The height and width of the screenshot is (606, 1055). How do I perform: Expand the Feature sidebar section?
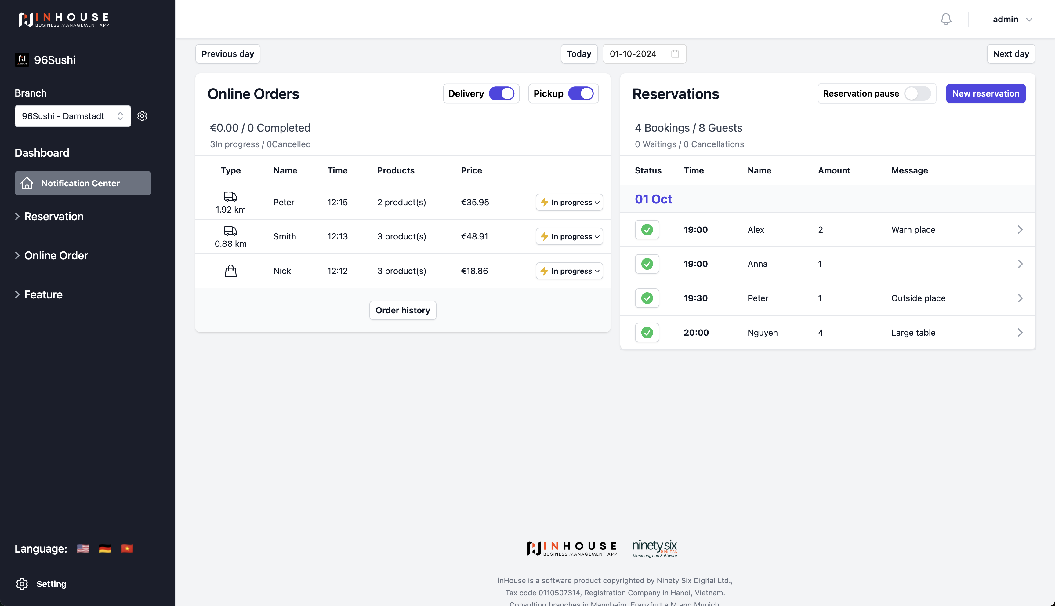(39, 295)
